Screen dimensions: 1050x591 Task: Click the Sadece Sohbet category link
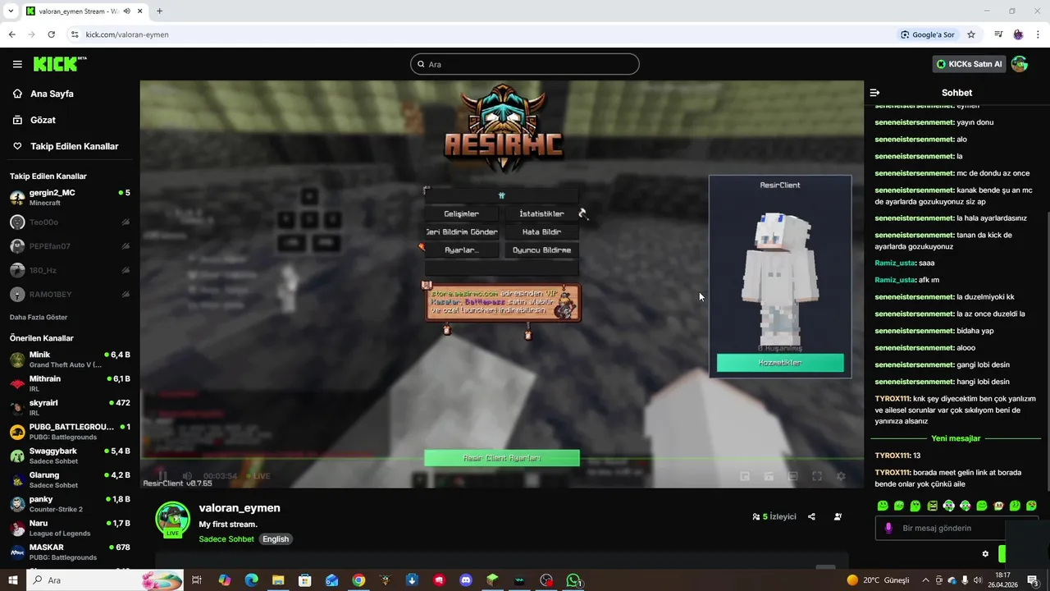pos(226,539)
